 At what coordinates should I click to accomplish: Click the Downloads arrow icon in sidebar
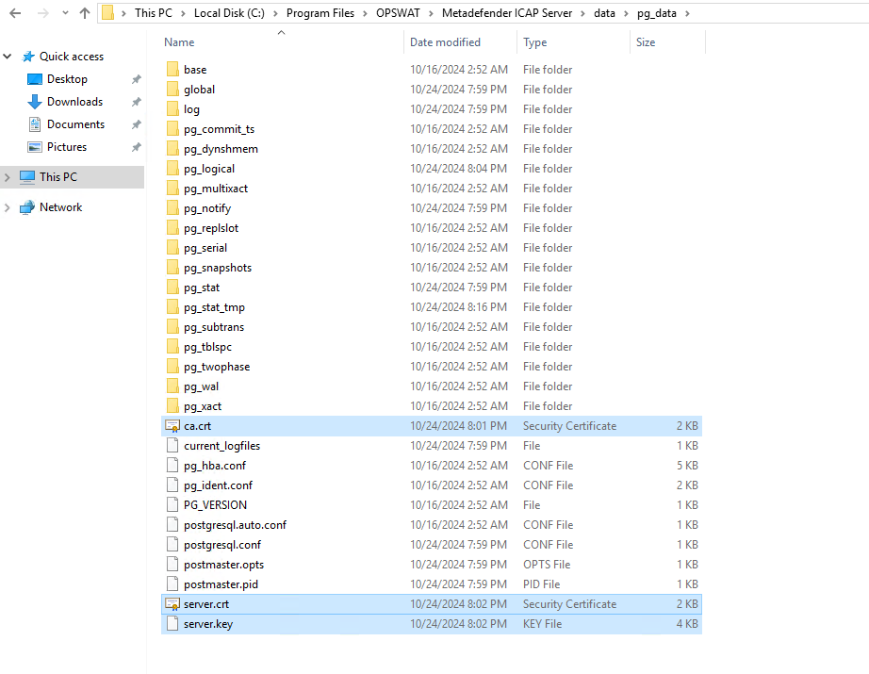point(34,102)
